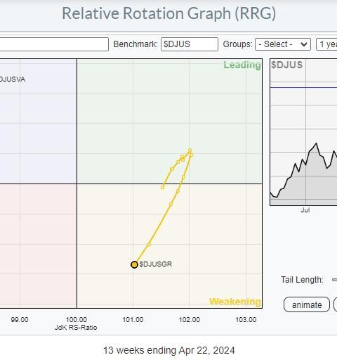337x360 pixels.
Task: Click the JdK RS-Ratio axis label
Action: click(76, 328)
